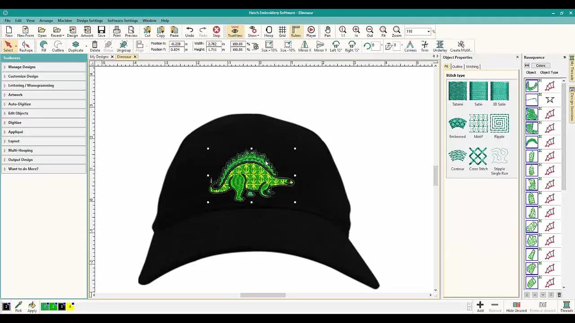Open the Arrange menu
This screenshot has width=575, height=323.
coord(46,21)
